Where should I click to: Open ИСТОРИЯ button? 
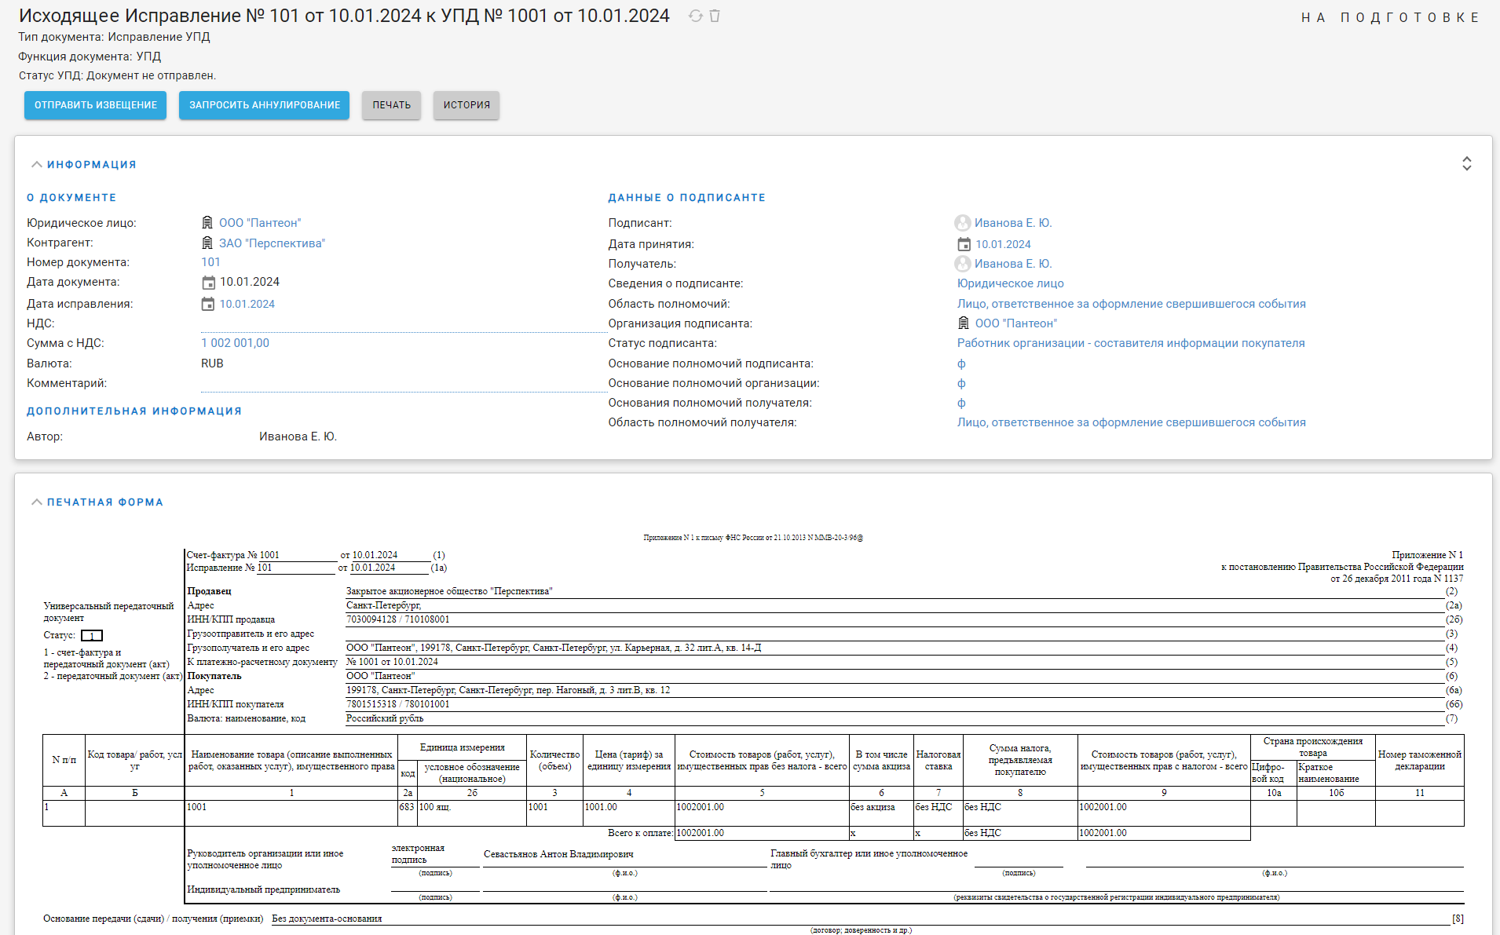(466, 105)
